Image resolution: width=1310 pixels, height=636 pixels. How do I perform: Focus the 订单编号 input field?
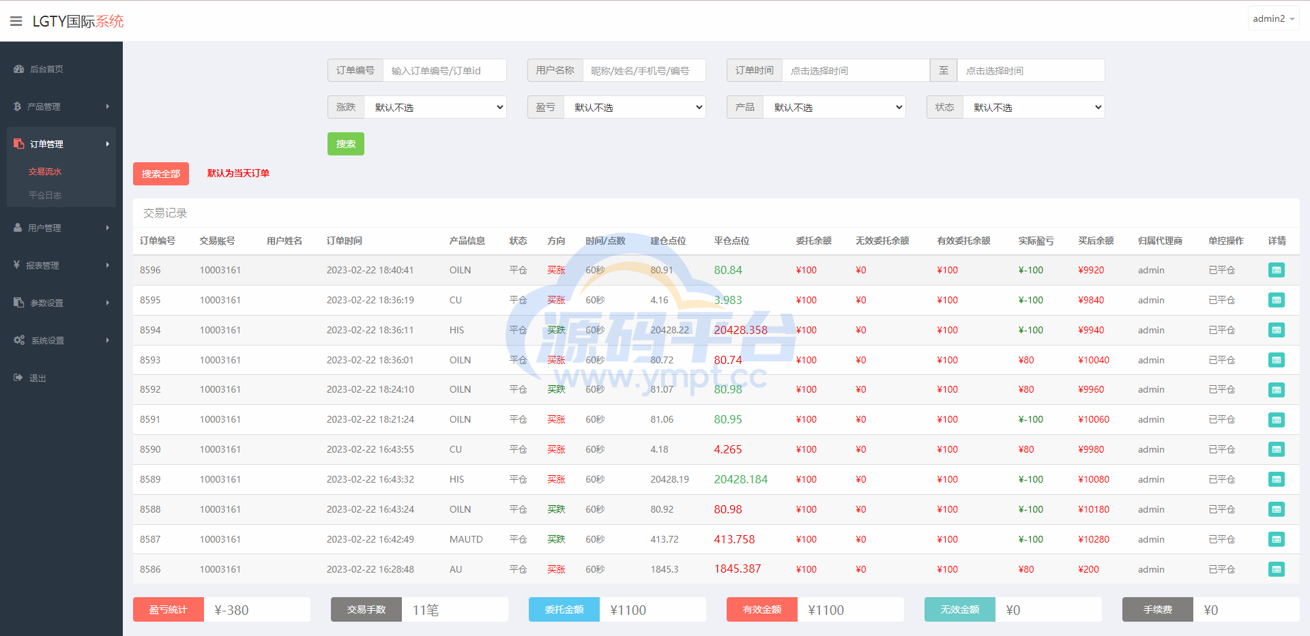pyautogui.click(x=445, y=70)
